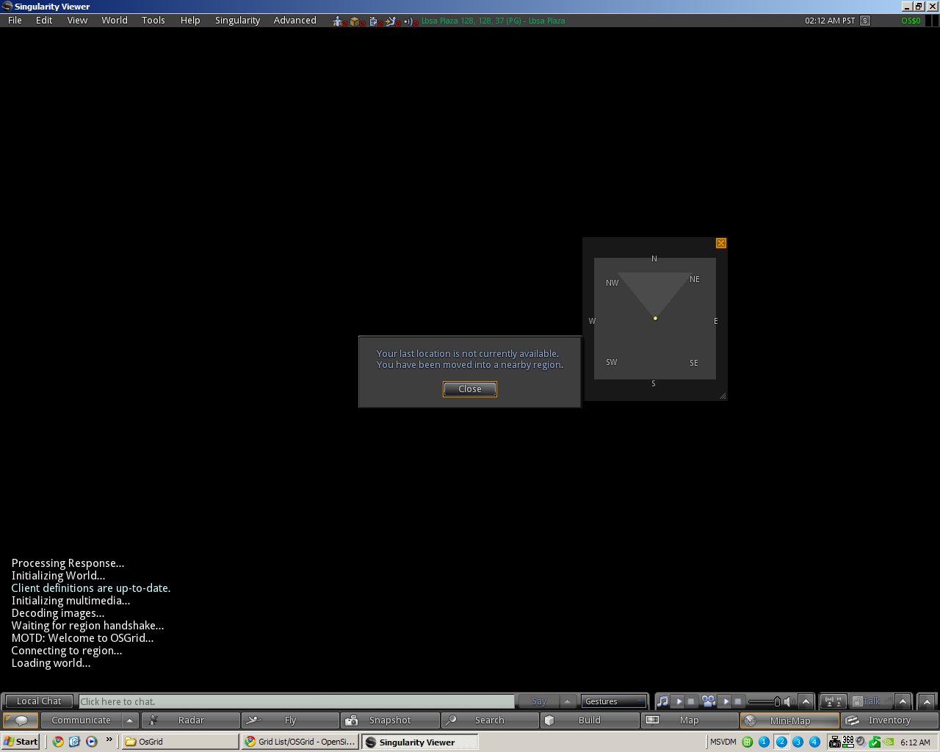The width and height of the screenshot is (940, 752).
Task: Open the Radar panel
Action: 190,720
